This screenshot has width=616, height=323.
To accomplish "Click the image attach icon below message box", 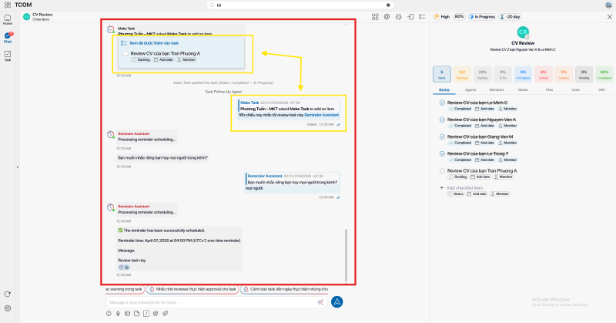I will (127, 314).
